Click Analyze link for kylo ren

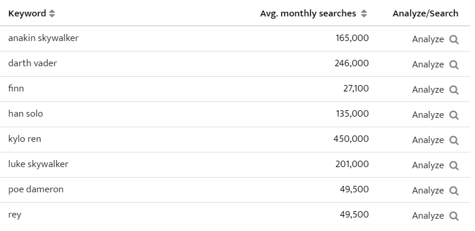[428, 140]
